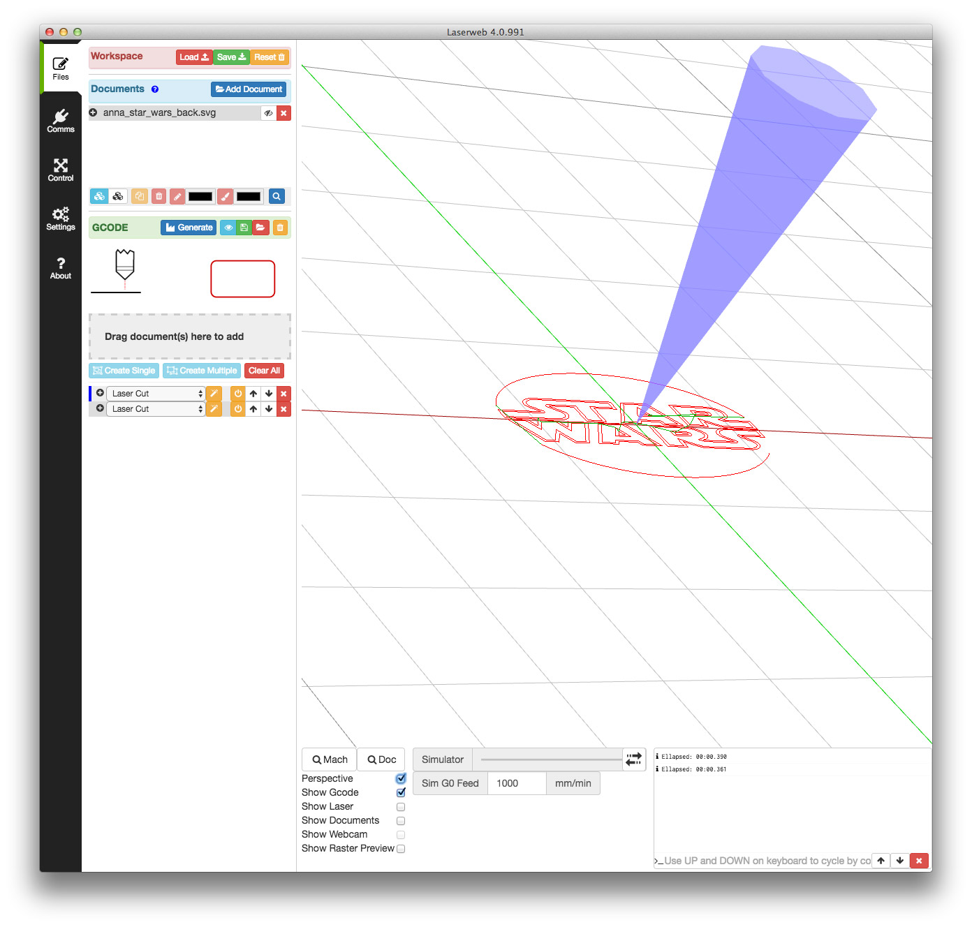
Task: Click the pink trash delete-documents icon
Action: click(159, 196)
